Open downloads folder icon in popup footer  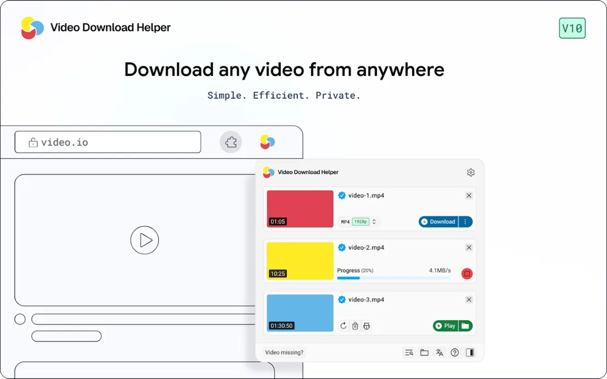coord(424,353)
